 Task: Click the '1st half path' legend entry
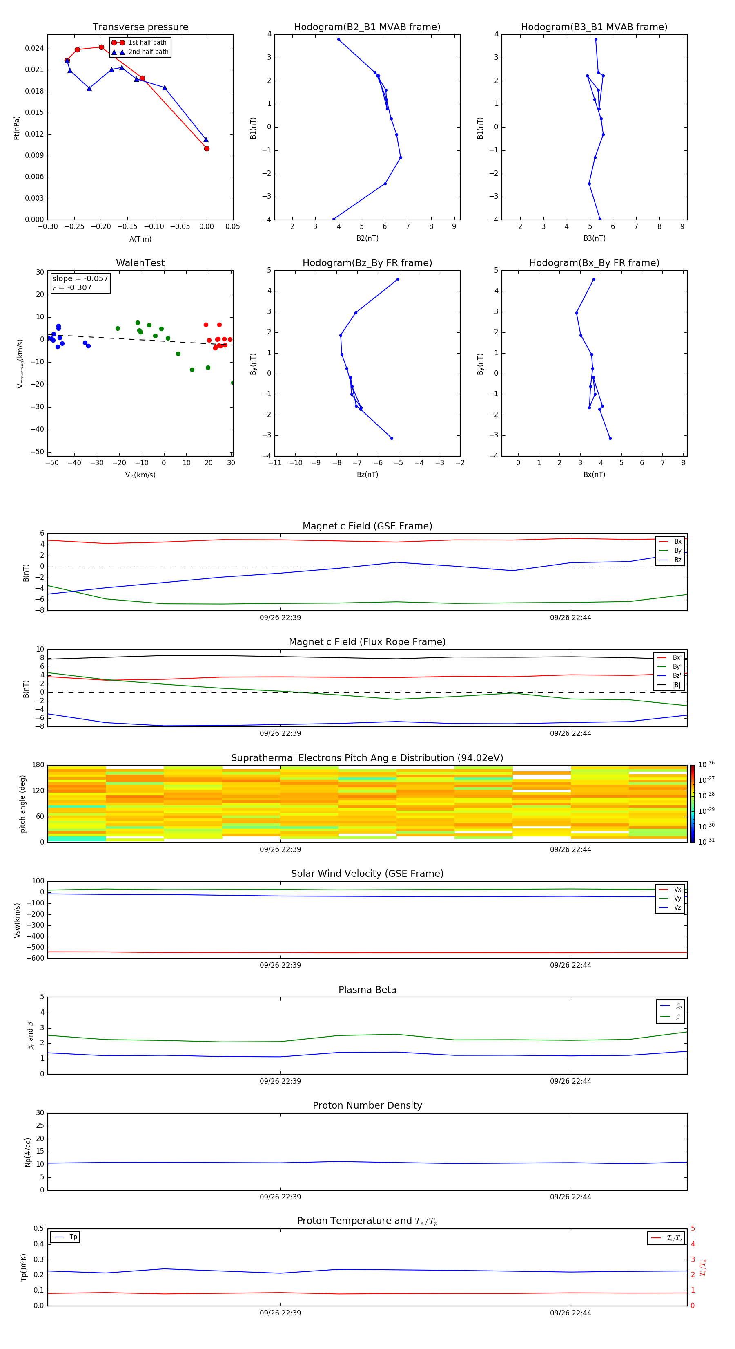140,43
